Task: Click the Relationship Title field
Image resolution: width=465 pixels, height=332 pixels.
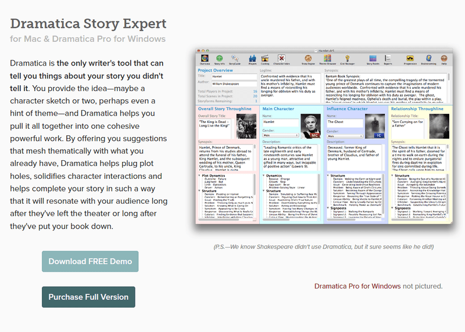Action: [x=407, y=128]
